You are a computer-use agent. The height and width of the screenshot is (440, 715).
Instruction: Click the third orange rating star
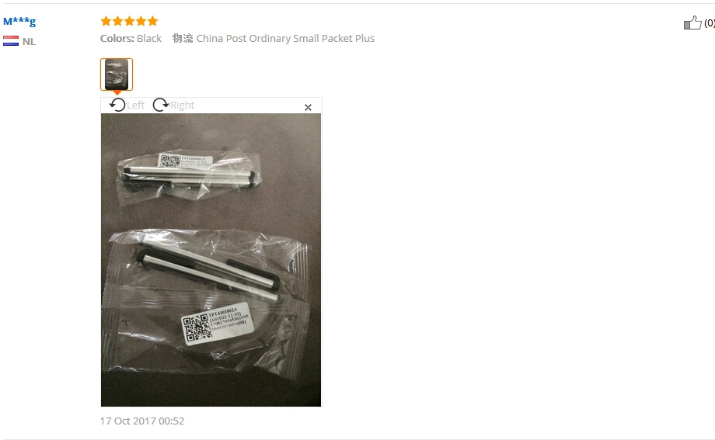(129, 21)
